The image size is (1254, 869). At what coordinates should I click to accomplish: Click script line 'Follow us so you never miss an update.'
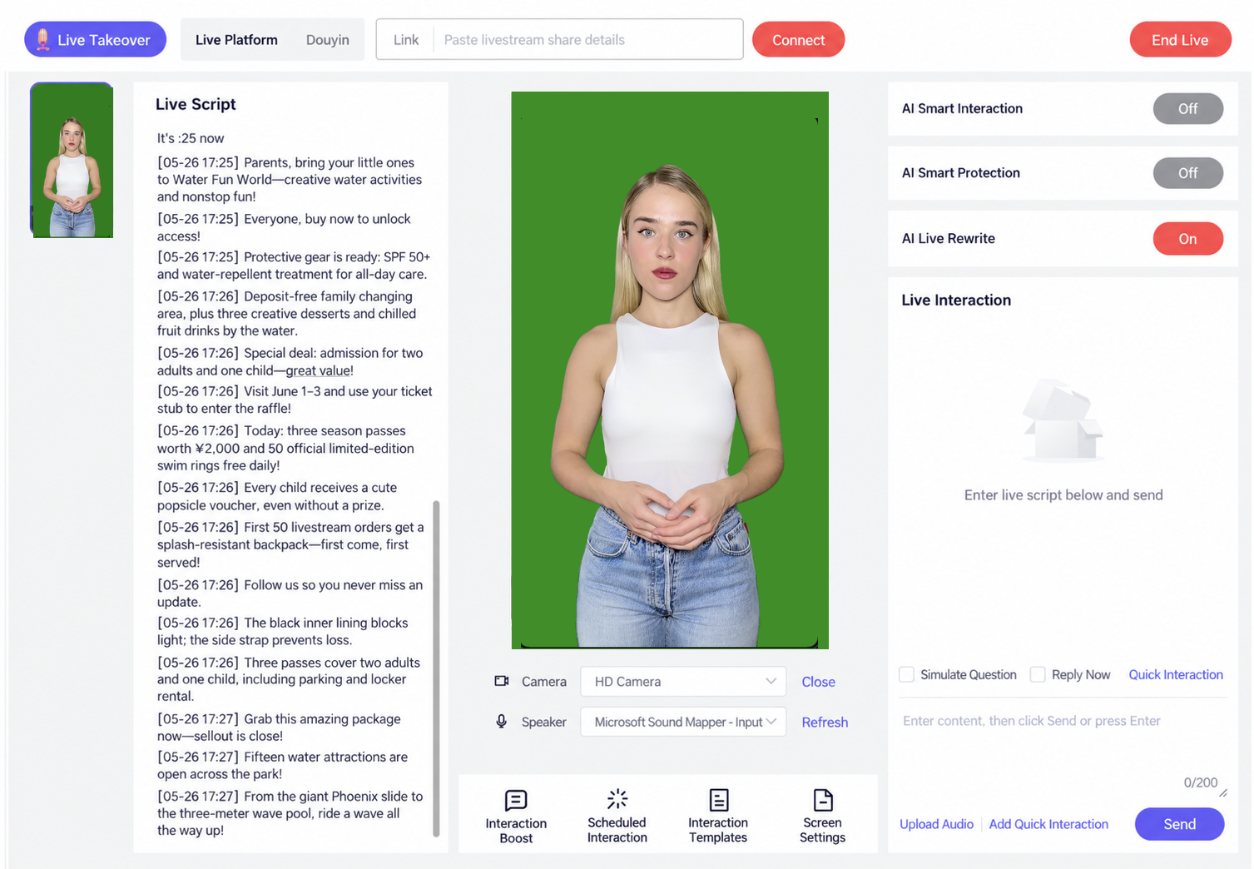point(290,593)
